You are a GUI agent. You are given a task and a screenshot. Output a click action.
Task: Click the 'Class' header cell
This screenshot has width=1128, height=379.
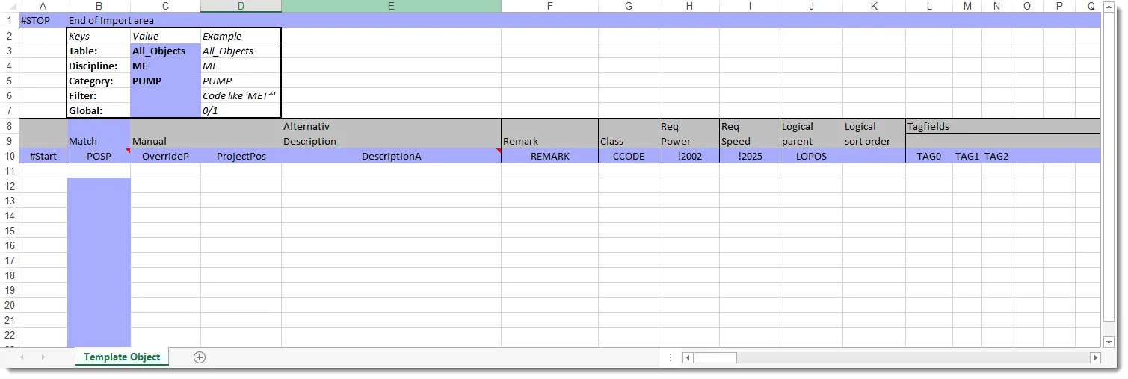629,141
